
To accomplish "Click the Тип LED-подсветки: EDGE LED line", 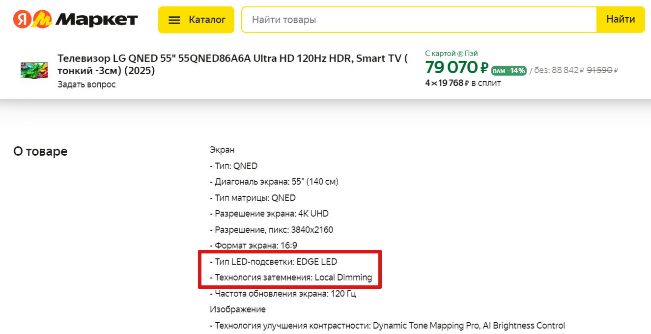I will [276, 261].
